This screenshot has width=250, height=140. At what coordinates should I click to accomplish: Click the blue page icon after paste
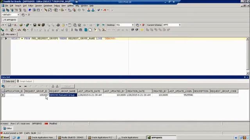(86, 30)
